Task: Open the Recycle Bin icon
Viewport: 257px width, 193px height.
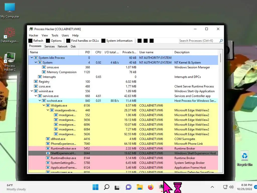Action: tap(244, 158)
